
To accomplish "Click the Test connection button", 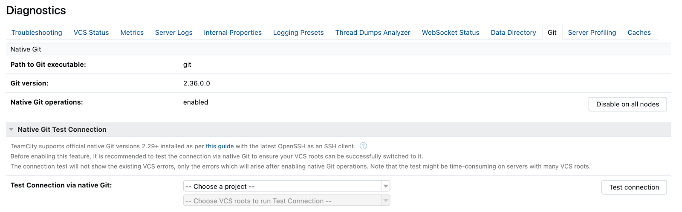I will click(x=634, y=187).
